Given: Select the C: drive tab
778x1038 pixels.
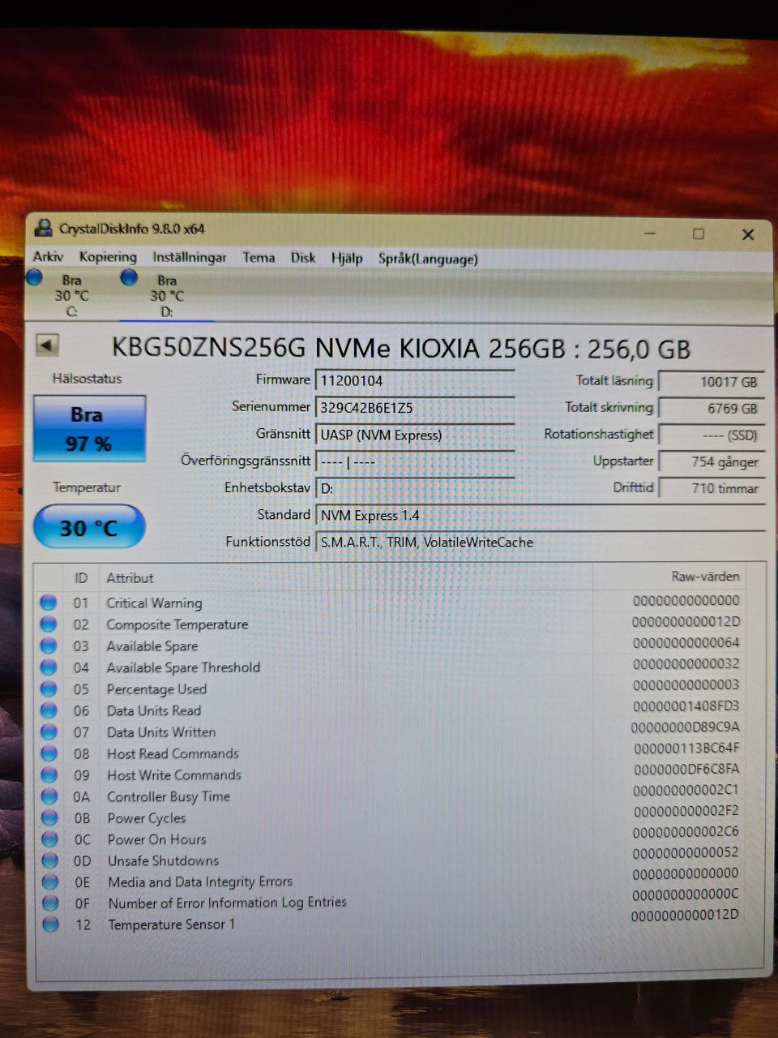Looking at the screenshot, I should point(71,296).
